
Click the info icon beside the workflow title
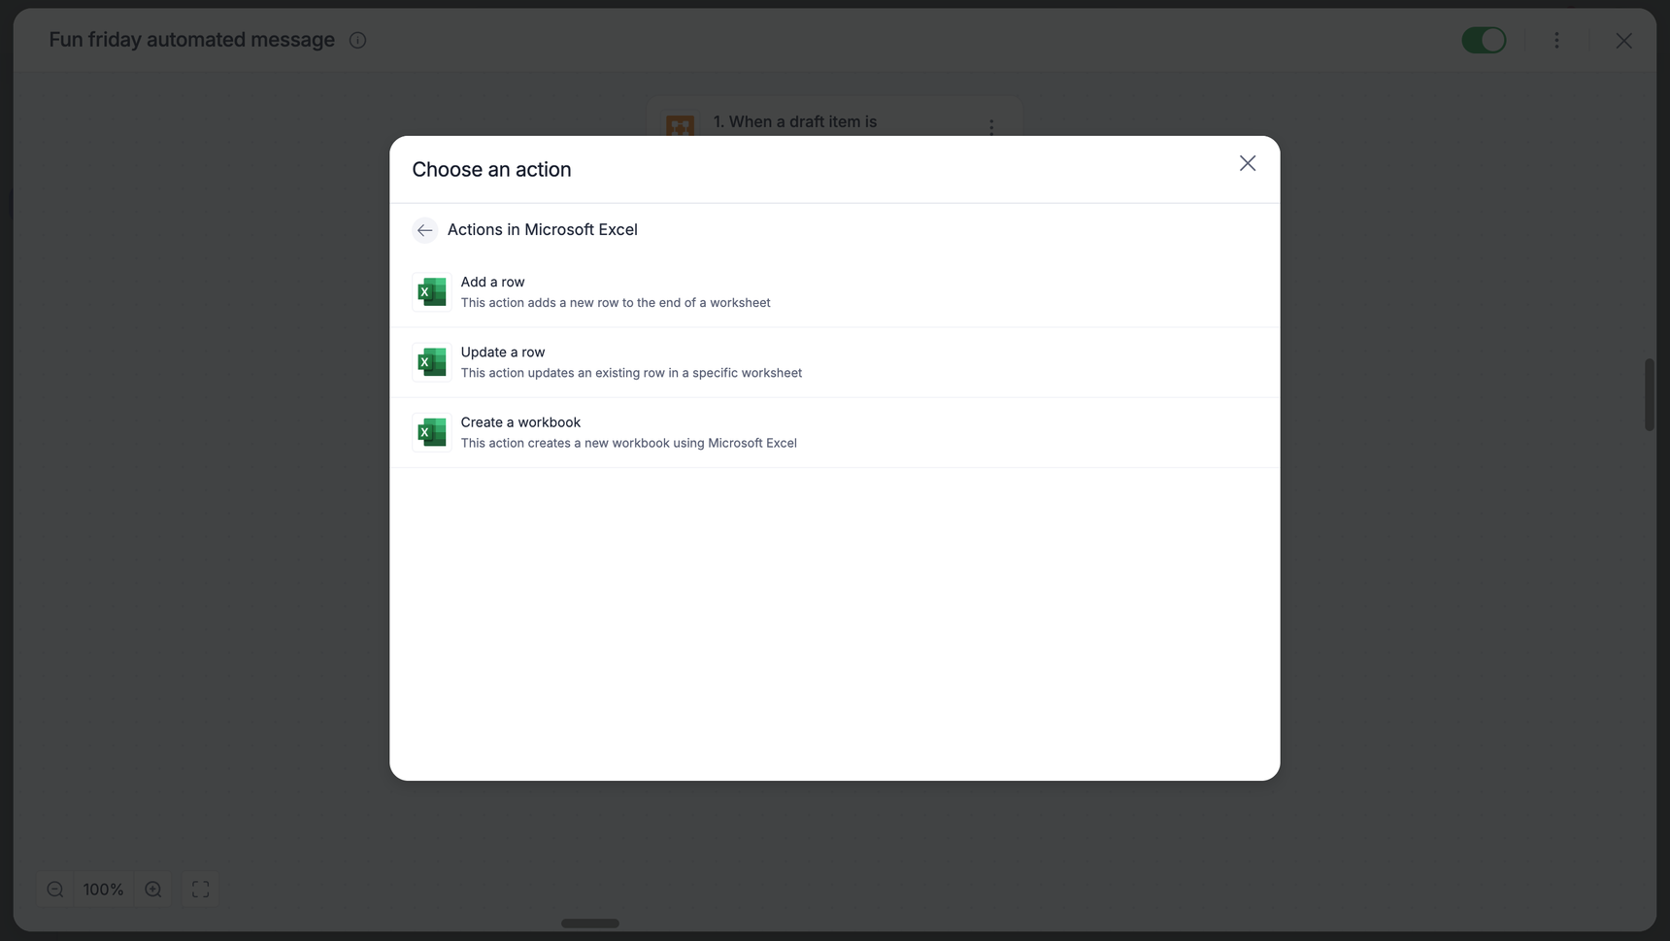pyautogui.click(x=357, y=41)
